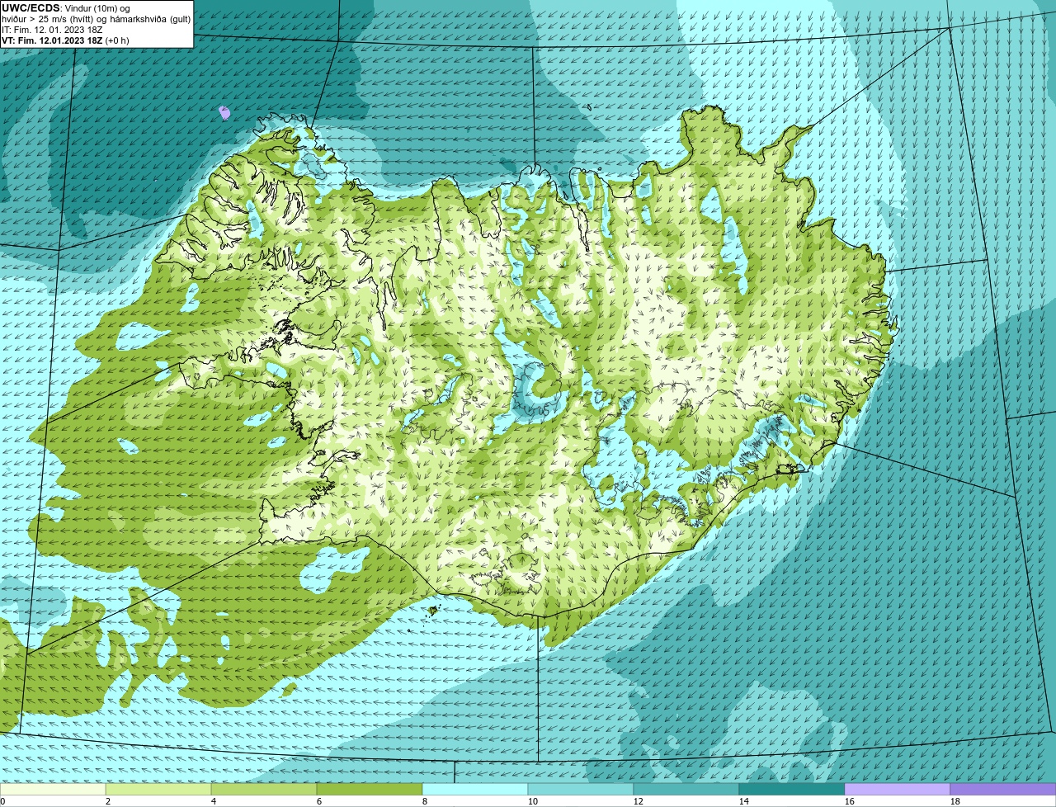Screen dimensions: 1056x807
Task: Click the legend scale value "14"
Action: tap(744, 801)
